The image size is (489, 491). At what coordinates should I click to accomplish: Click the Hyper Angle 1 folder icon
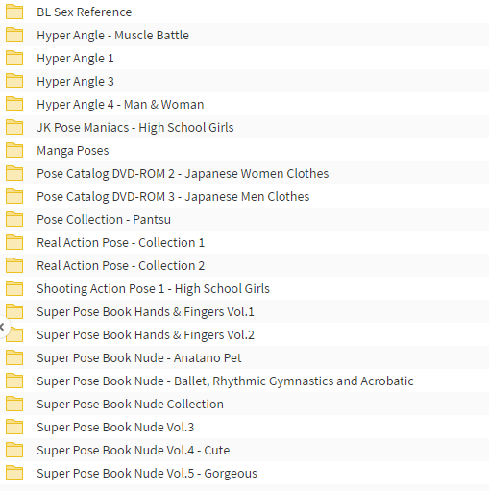[14, 58]
